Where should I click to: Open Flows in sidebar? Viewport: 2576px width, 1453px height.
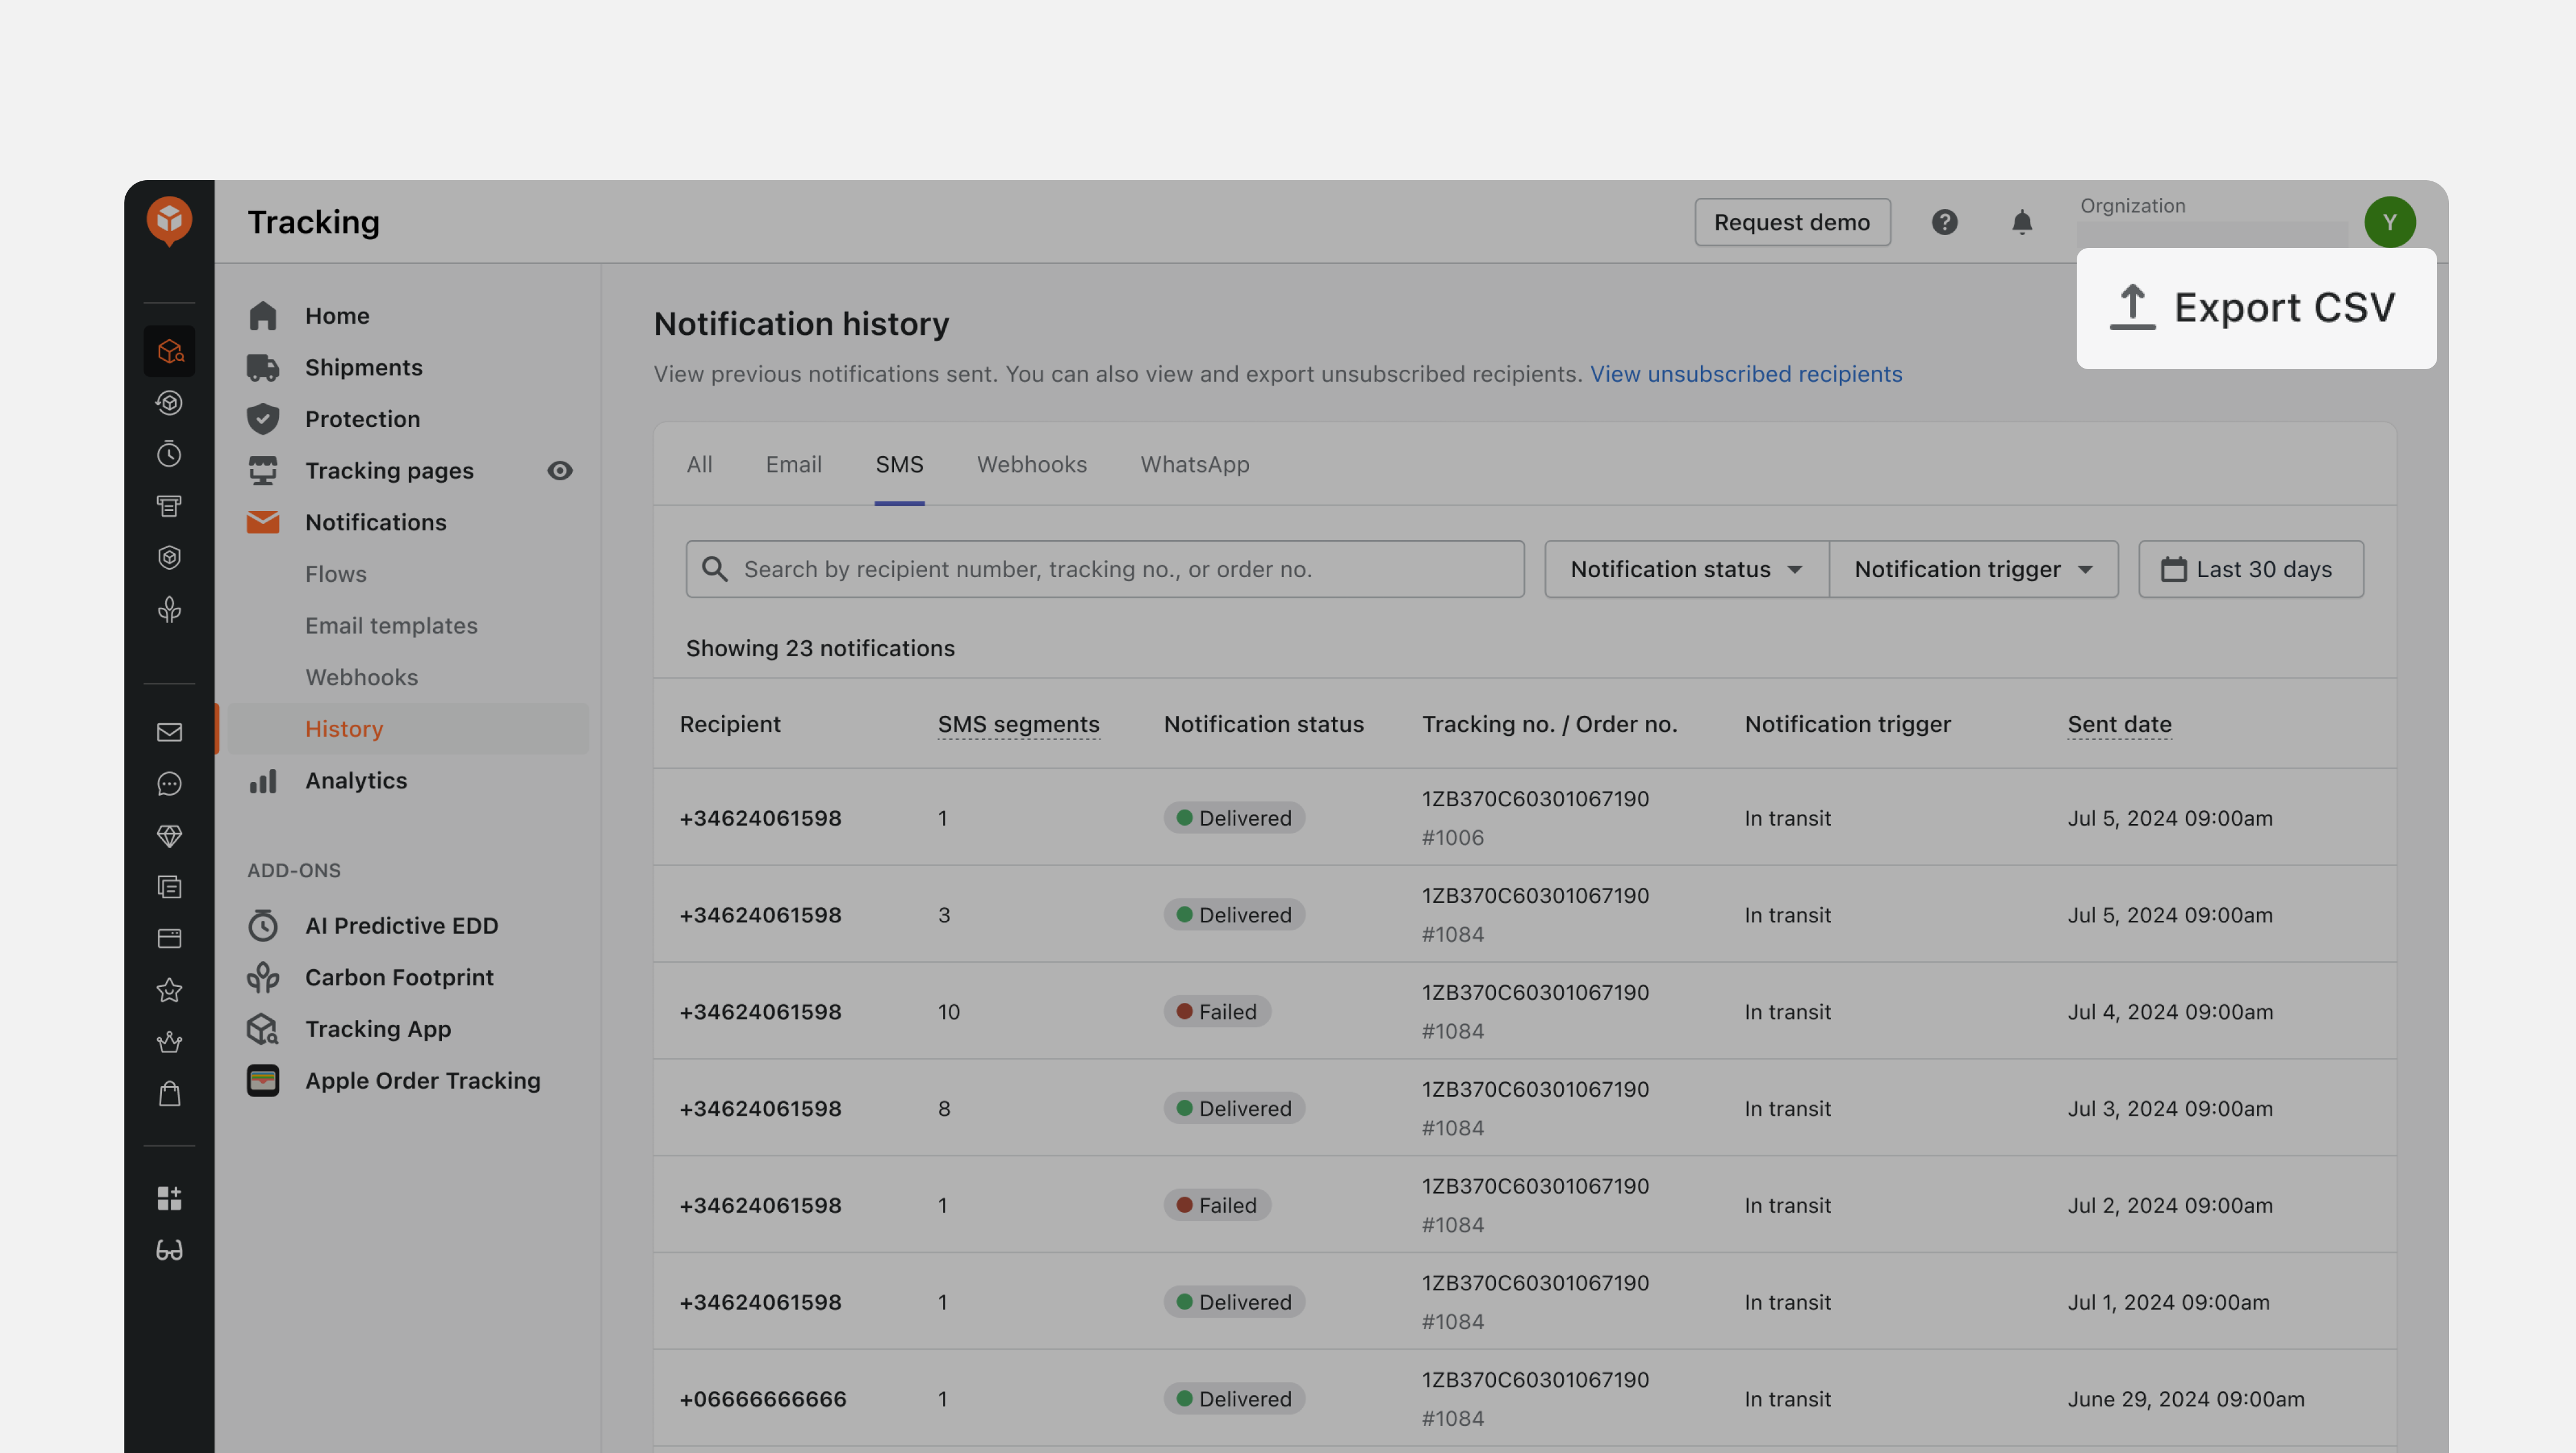pyautogui.click(x=336, y=574)
